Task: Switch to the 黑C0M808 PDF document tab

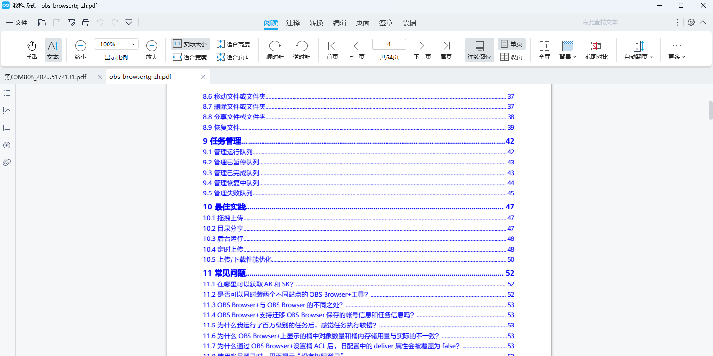Action: tap(46, 77)
